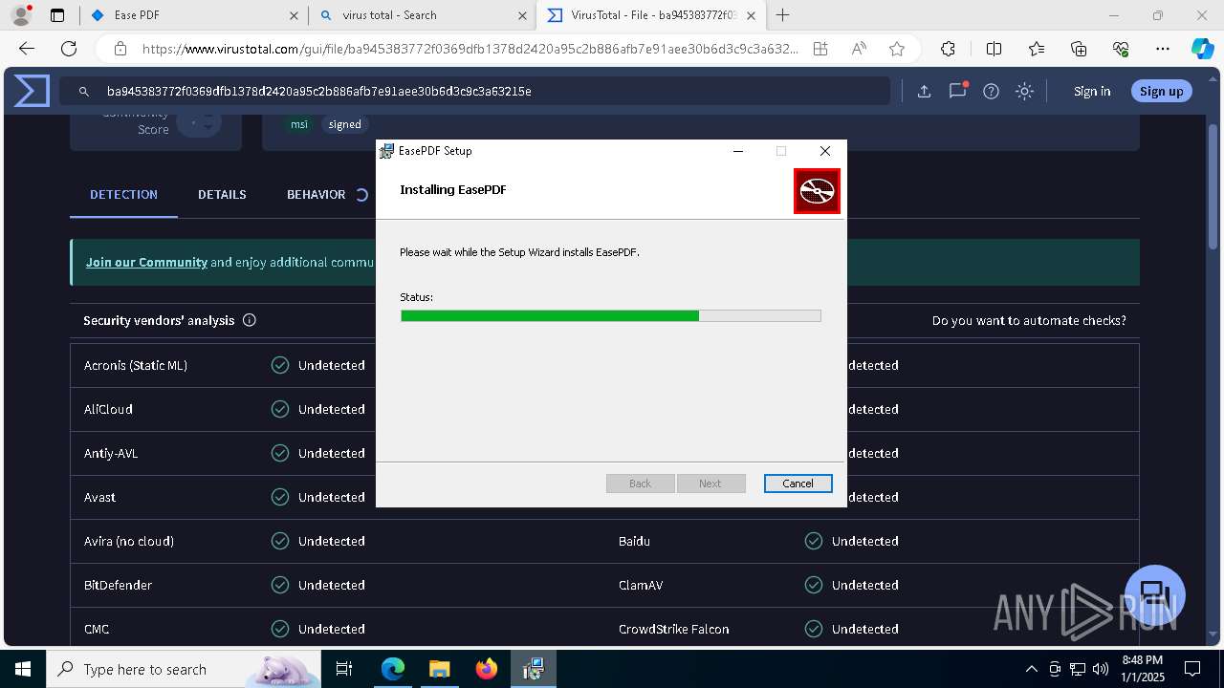
Task: Click the browser address bar URL
Action: click(470, 49)
